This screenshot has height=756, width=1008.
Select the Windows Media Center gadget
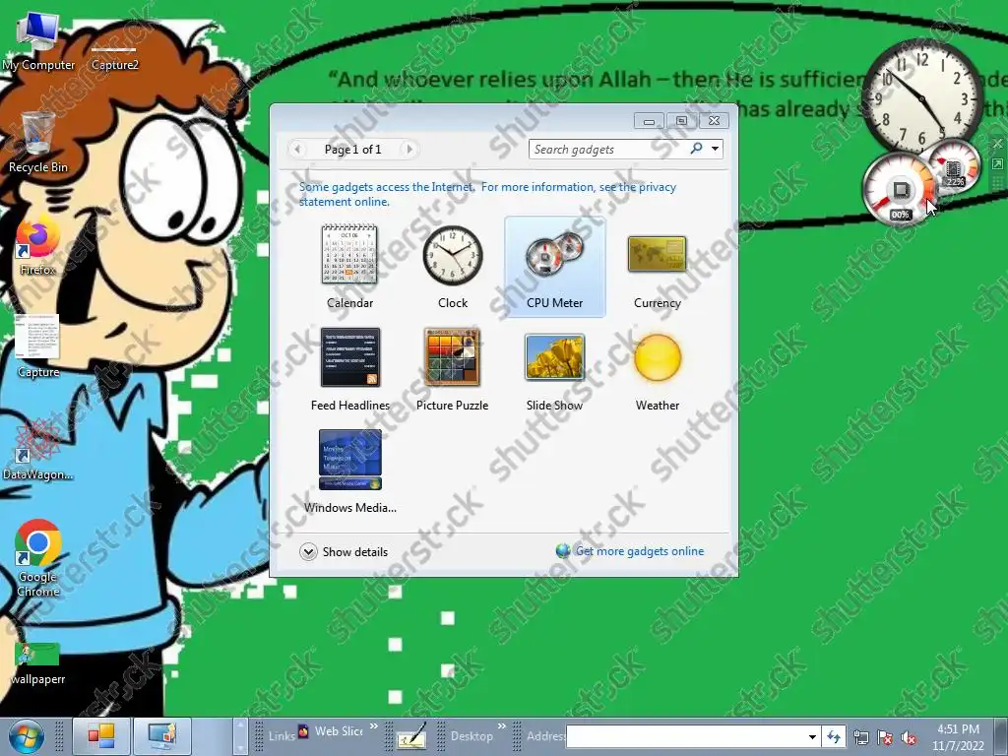pos(349,471)
